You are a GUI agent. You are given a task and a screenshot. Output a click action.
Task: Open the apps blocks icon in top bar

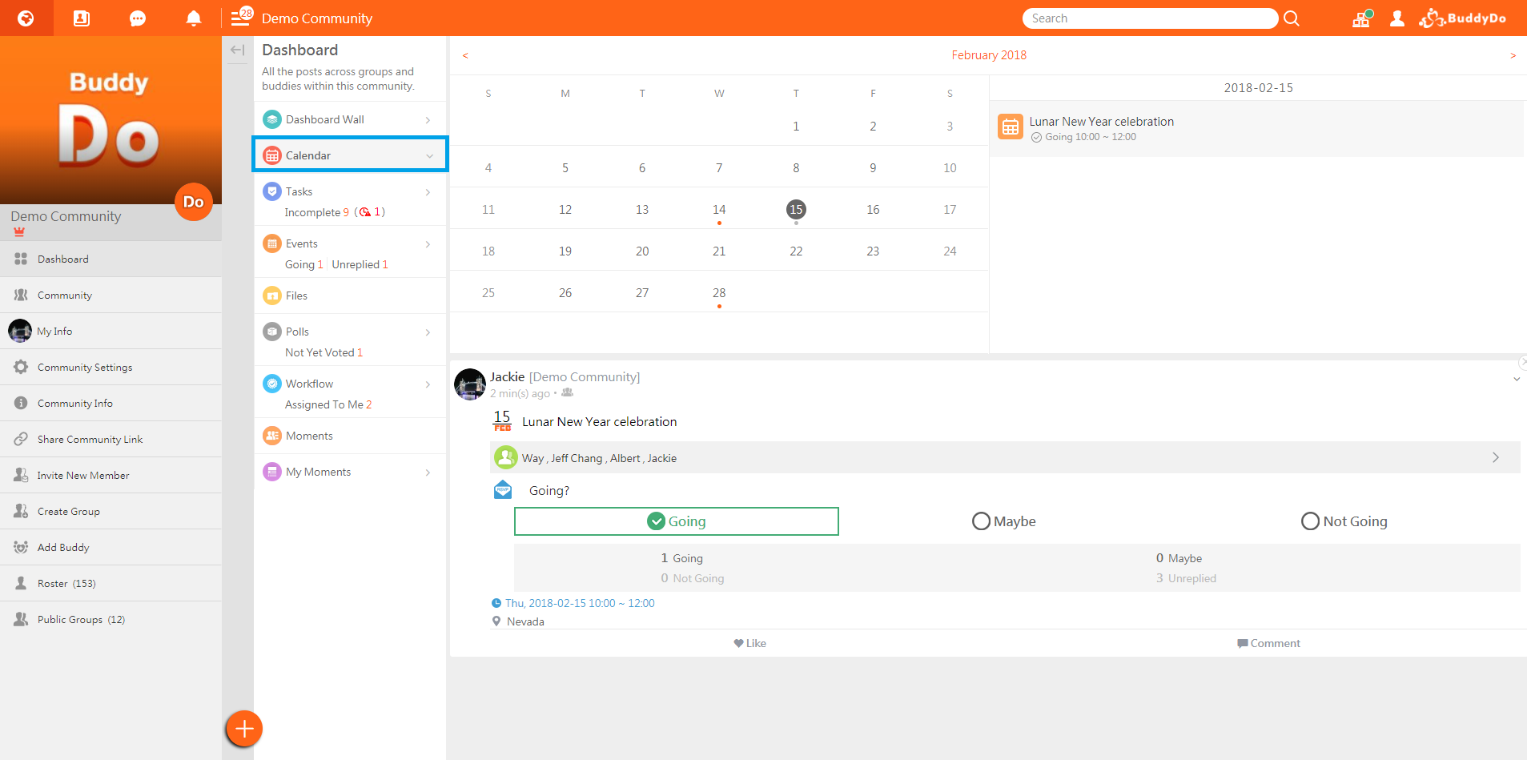1362,18
